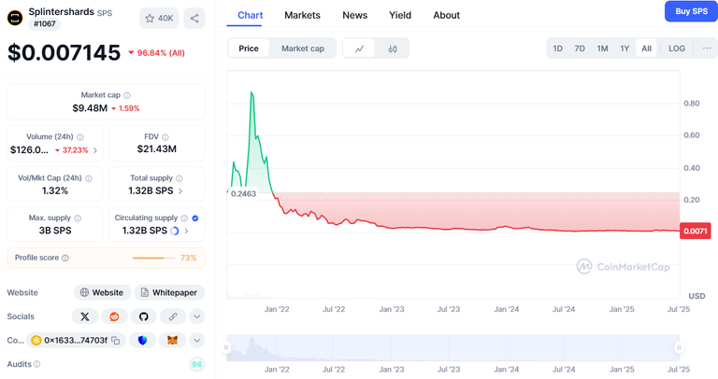Click the 3B SPS max supply value

(55, 231)
